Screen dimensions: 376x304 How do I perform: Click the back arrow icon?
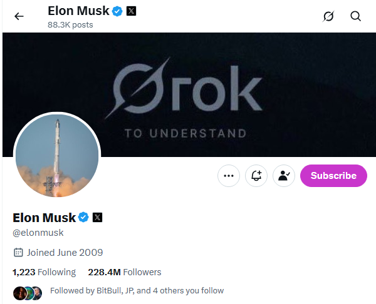19,16
